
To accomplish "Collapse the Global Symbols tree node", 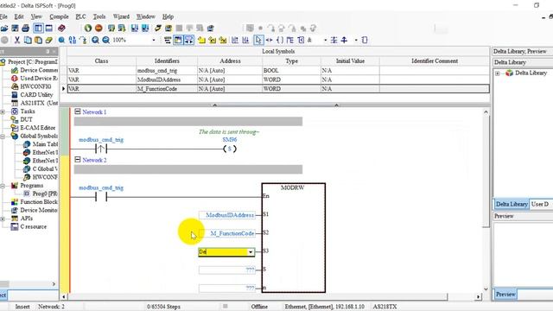I will [x=3, y=136].
